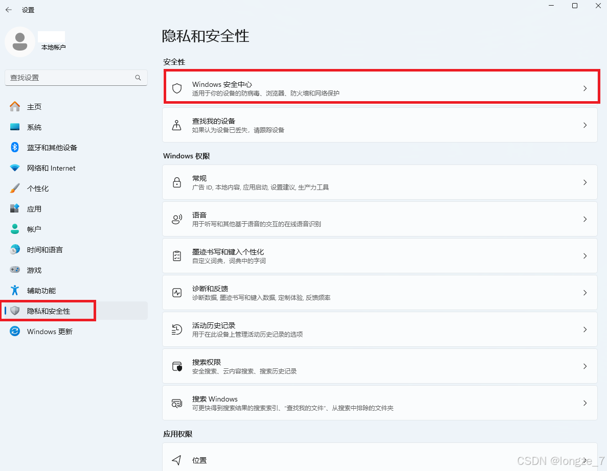
Task: Click 语音 row title
Action: point(199,215)
